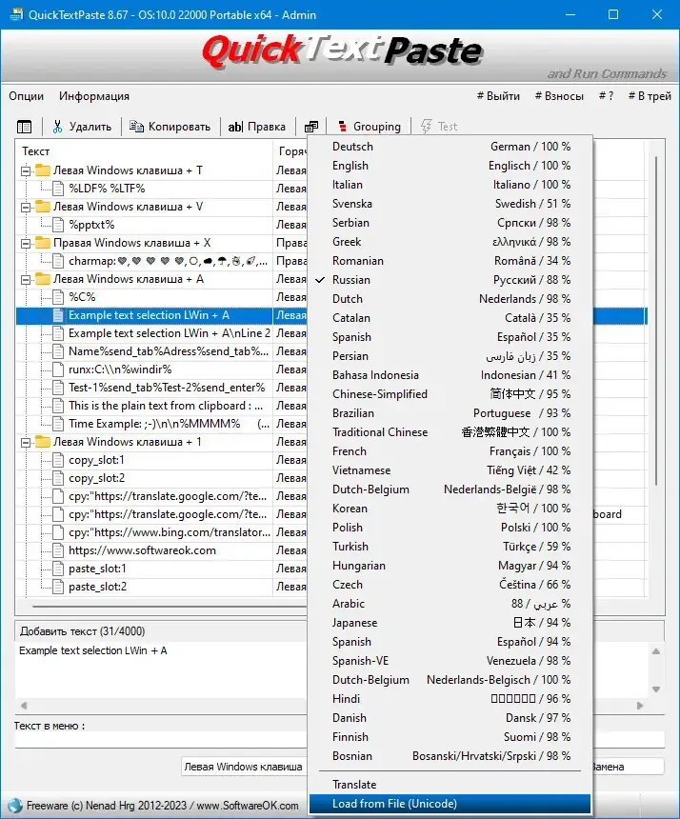Open the Левая Windows клавиша combo box

coord(244,767)
